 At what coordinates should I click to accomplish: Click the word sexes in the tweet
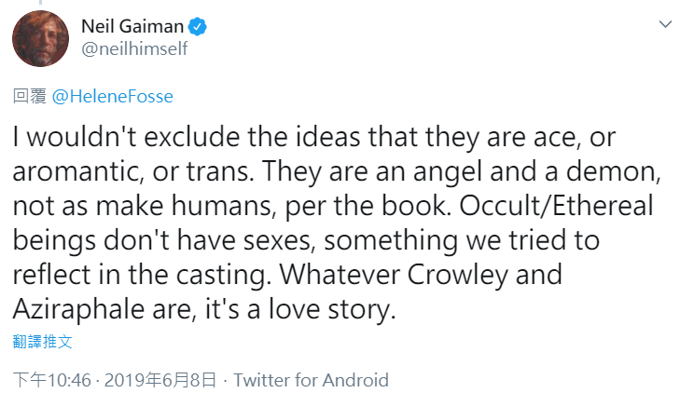tap(277, 240)
